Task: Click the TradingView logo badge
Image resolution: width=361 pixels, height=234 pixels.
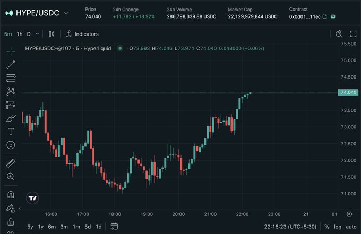Action: pyautogui.click(x=32, y=198)
